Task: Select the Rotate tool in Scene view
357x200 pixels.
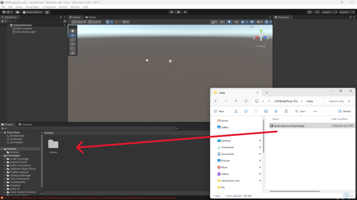Action: [x=73, y=40]
